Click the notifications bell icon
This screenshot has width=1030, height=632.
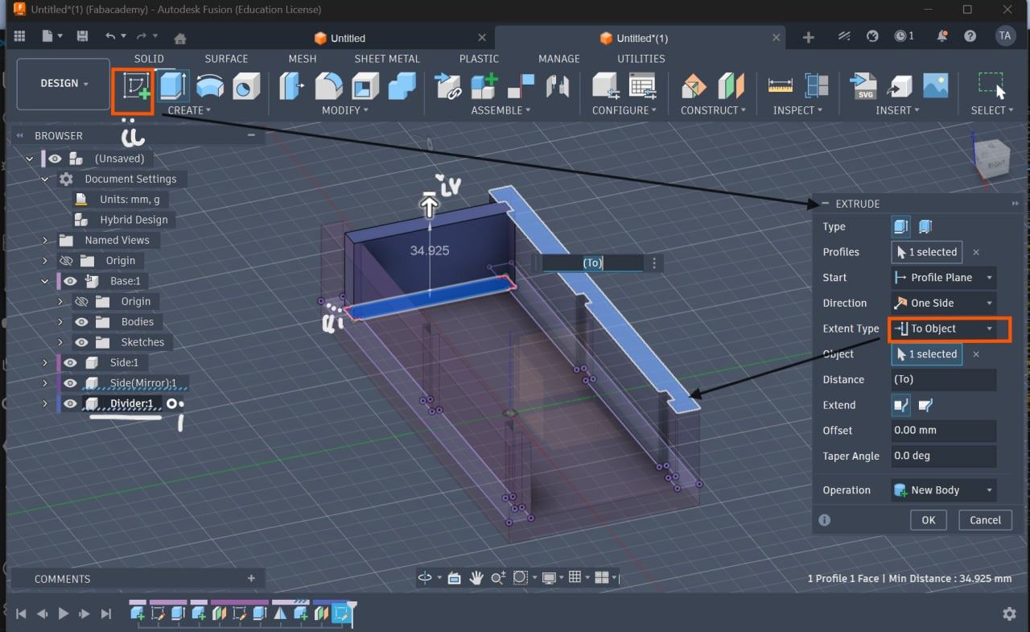click(942, 36)
